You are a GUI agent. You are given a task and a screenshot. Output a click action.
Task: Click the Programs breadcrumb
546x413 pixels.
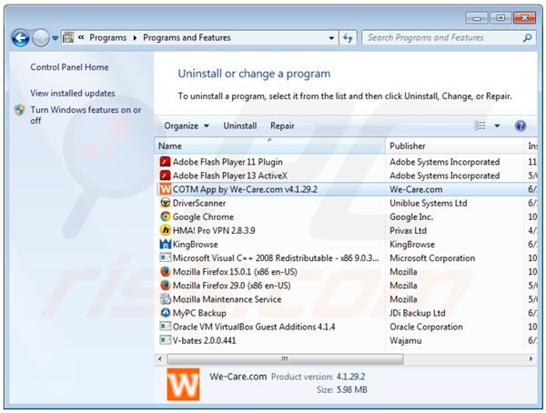(x=108, y=37)
